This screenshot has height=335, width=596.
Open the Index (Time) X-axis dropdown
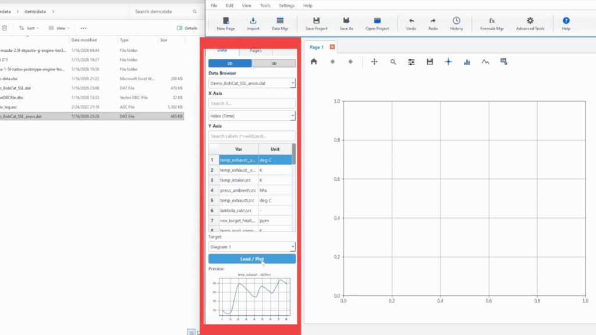292,116
